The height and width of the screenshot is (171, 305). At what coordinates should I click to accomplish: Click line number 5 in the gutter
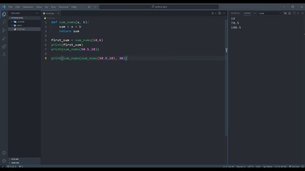pyautogui.click(x=46, y=40)
